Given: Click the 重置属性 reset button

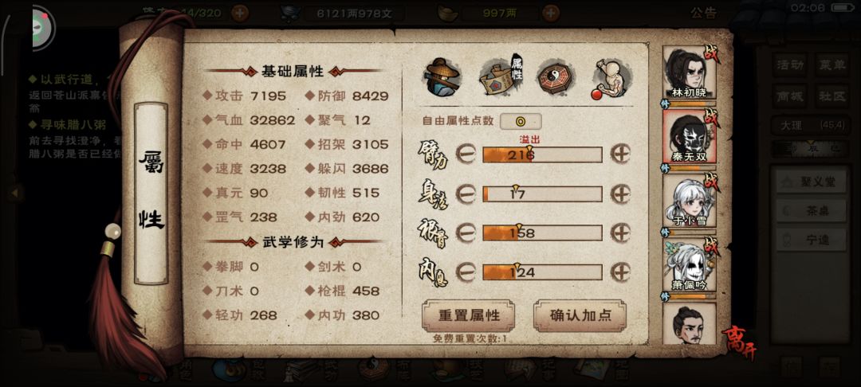Looking at the screenshot, I should (x=469, y=316).
